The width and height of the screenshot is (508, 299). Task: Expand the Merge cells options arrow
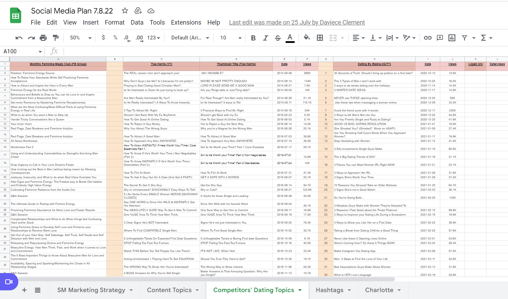pyautogui.click(x=342, y=38)
